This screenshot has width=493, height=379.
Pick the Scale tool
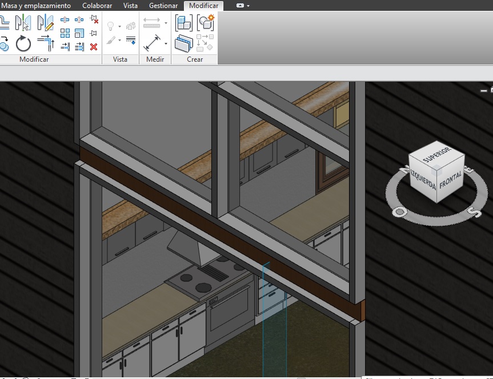pyautogui.click(x=79, y=33)
